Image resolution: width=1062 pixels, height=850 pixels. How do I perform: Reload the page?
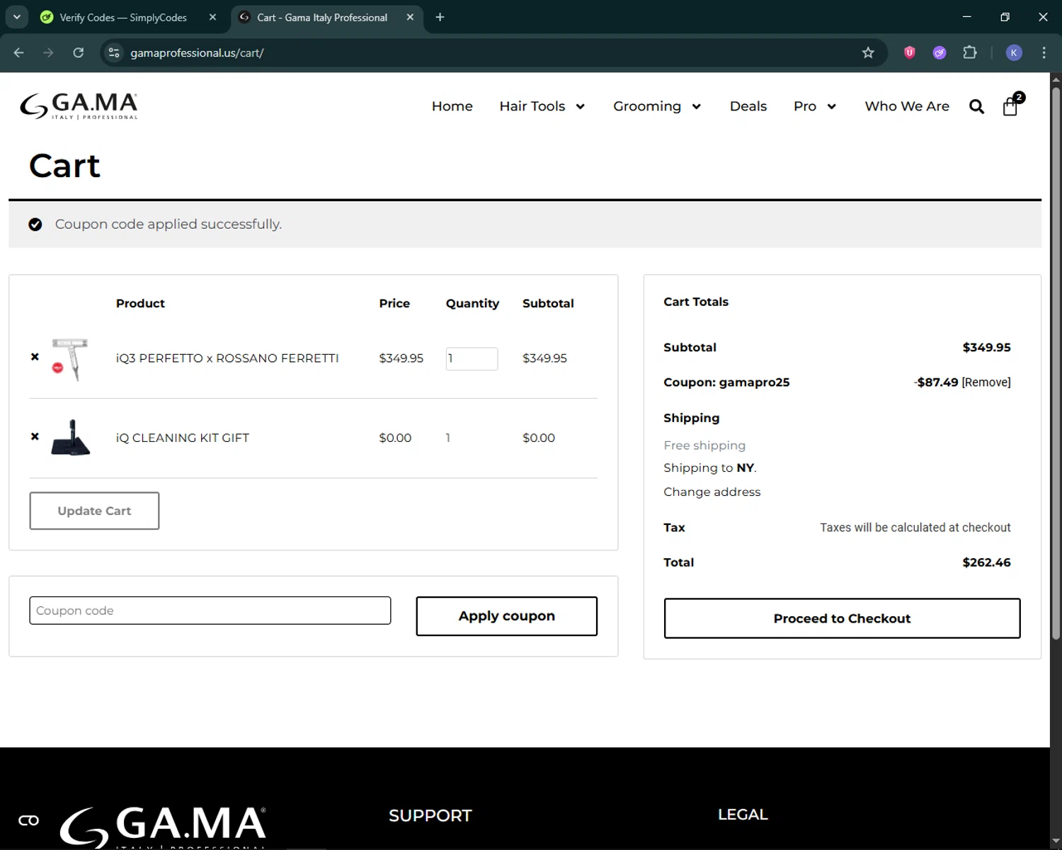(x=79, y=52)
